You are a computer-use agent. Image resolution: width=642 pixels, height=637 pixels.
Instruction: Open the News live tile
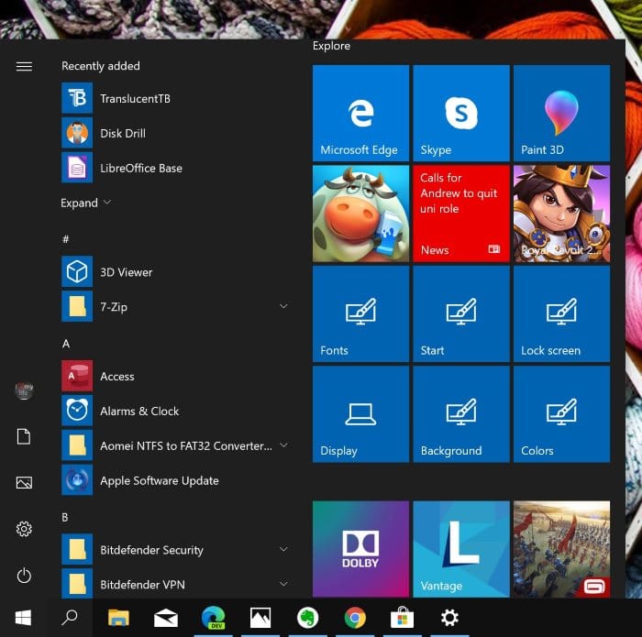461,214
